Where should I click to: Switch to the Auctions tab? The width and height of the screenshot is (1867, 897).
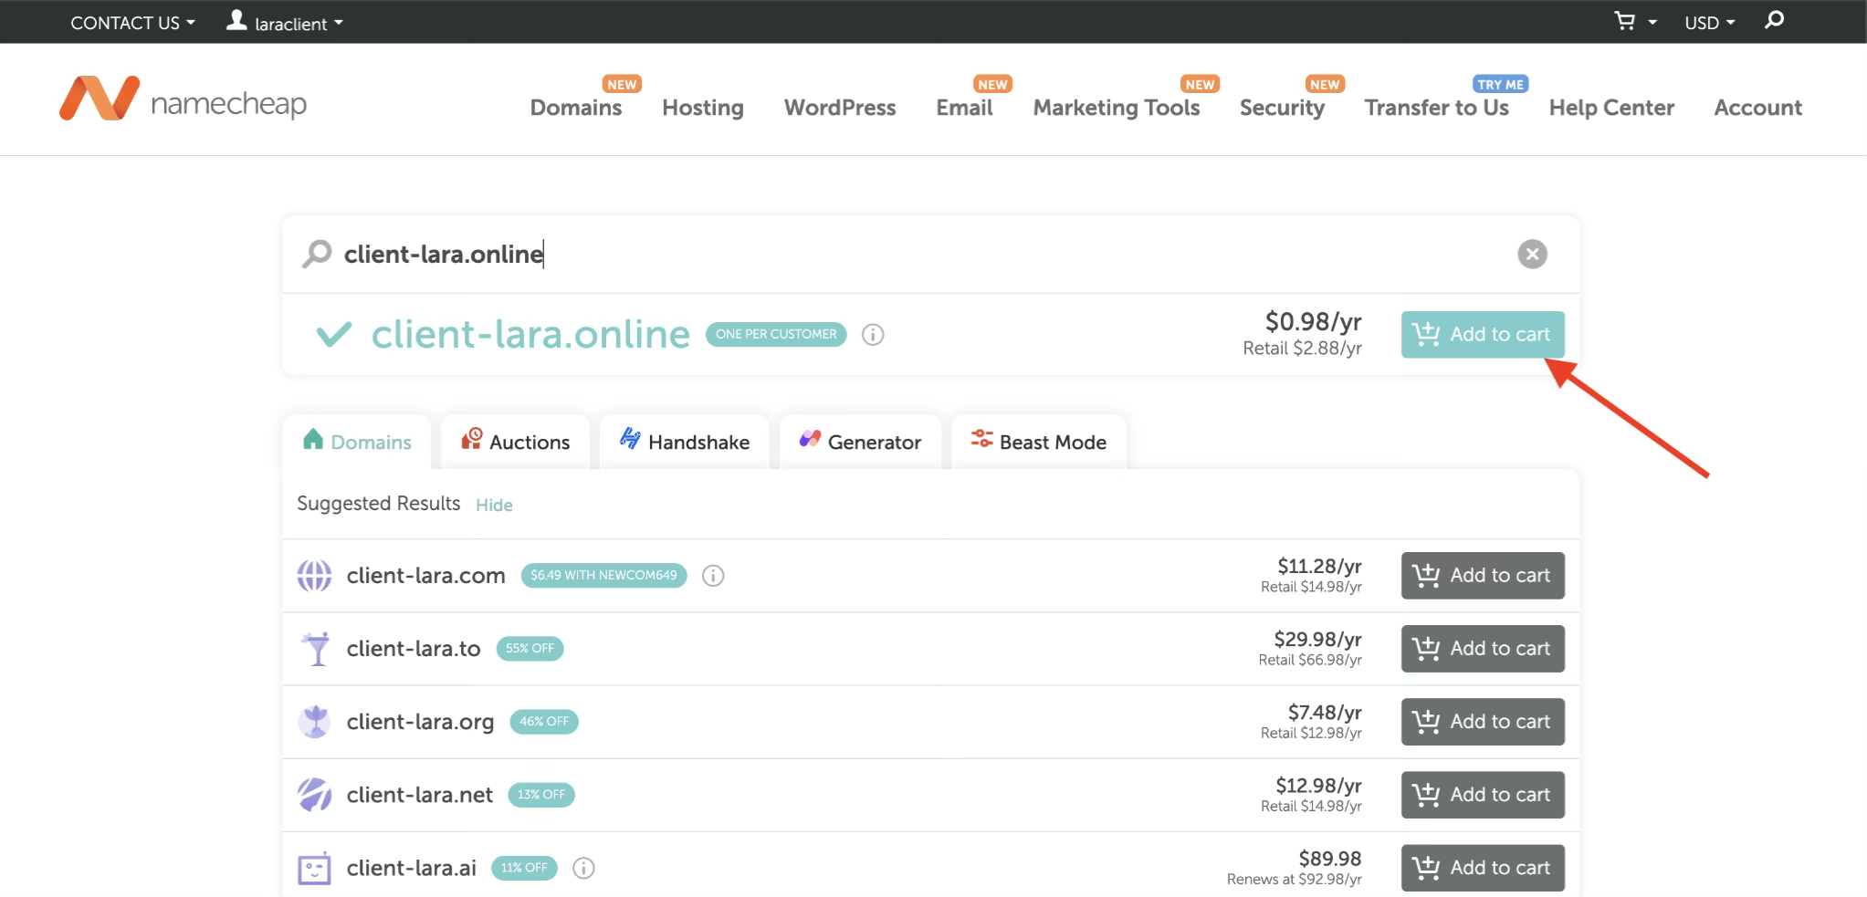(516, 443)
